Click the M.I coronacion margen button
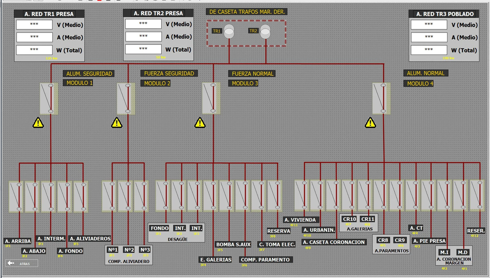490x278 pixels. click(x=444, y=252)
